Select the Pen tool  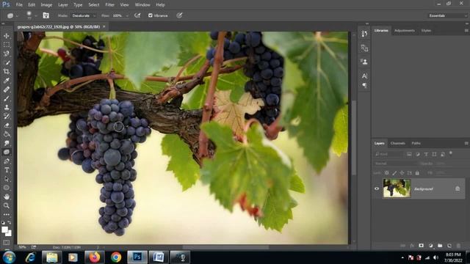pos(7,161)
